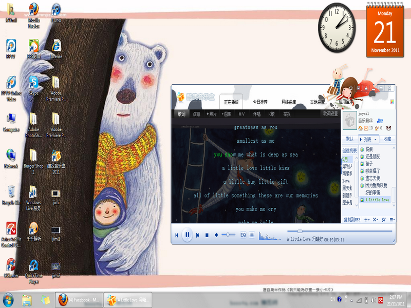
Task: Click the song progress slider handle
Action: pyautogui.click(x=300, y=232)
